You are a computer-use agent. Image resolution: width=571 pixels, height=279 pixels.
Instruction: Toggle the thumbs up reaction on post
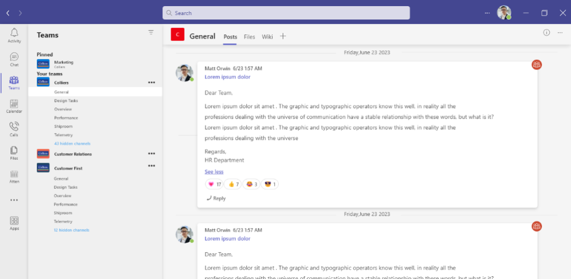(234, 184)
